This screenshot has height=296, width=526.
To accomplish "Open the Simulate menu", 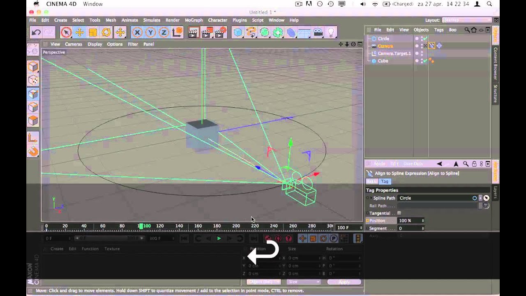I will point(152,20).
